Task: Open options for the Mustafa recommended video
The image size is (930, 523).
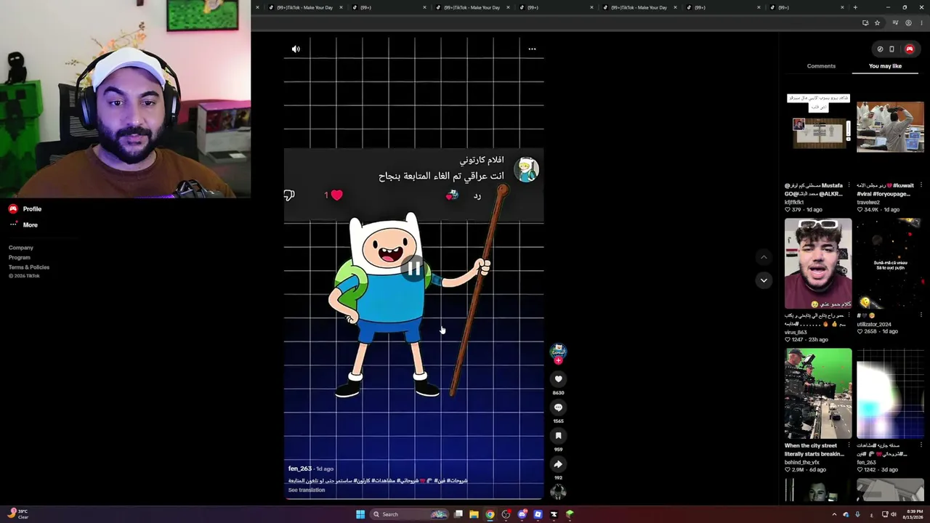Action: pyautogui.click(x=849, y=185)
